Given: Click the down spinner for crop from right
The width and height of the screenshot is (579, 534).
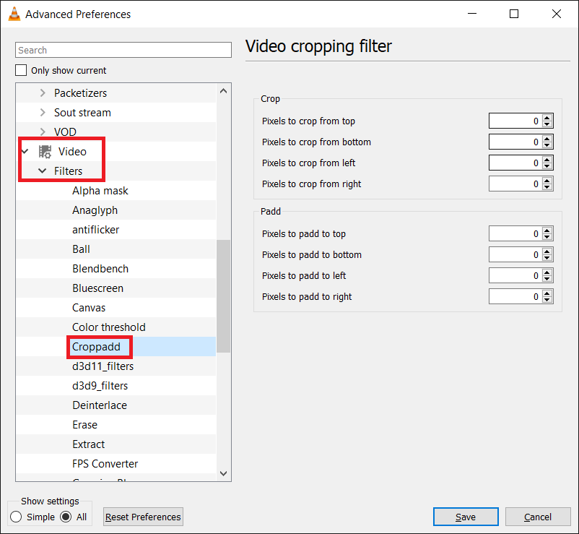Looking at the screenshot, I should tap(548, 186).
